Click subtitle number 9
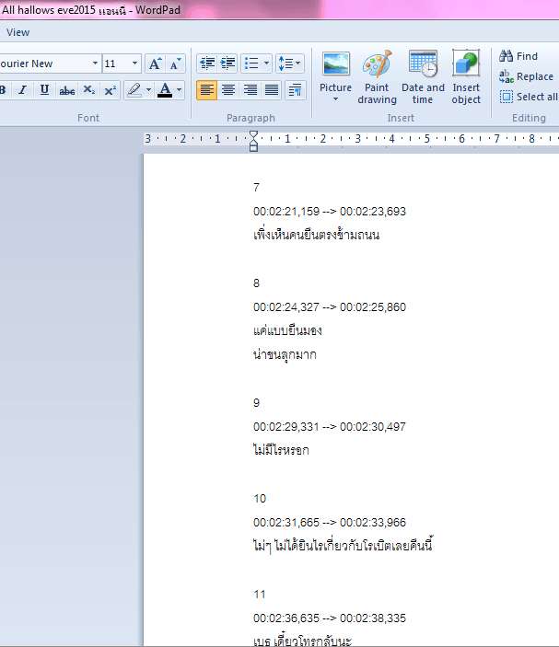Viewport: 559px width, 647px height. [x=256, y=403]
